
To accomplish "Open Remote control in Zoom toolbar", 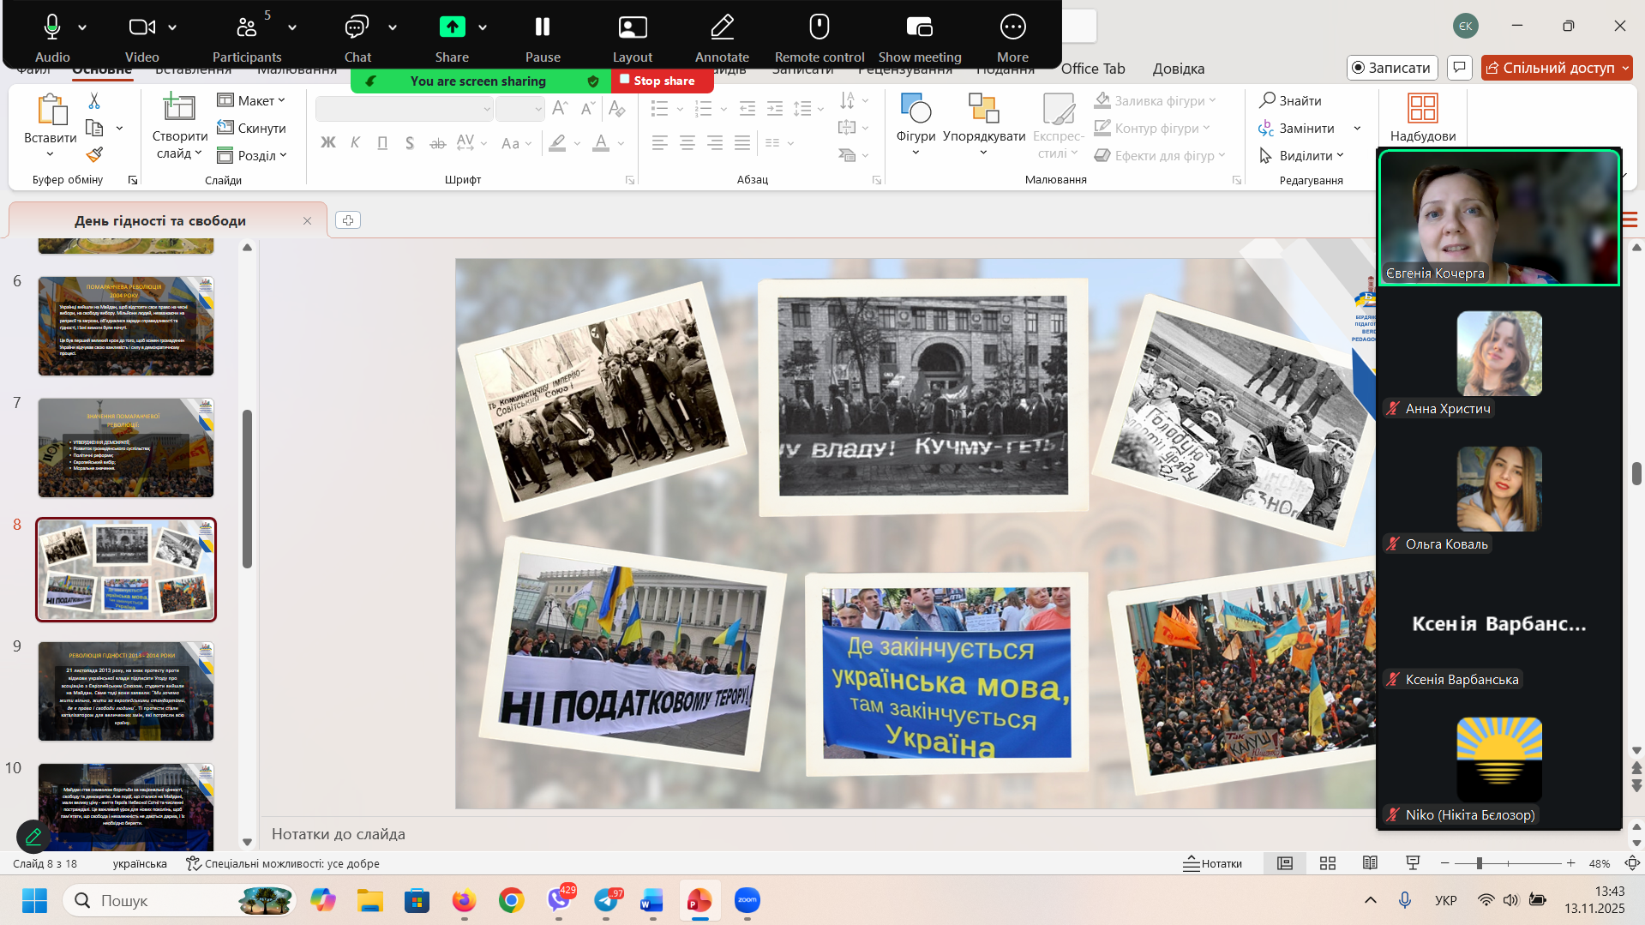I will (x=819, y=28).
